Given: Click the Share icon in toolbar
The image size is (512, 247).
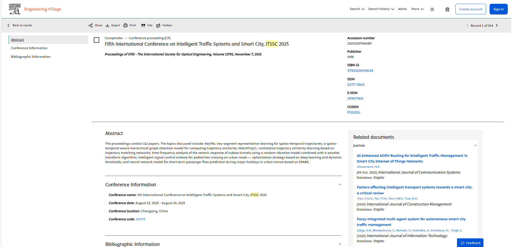Looking at the screenshot, I should 91,25.
